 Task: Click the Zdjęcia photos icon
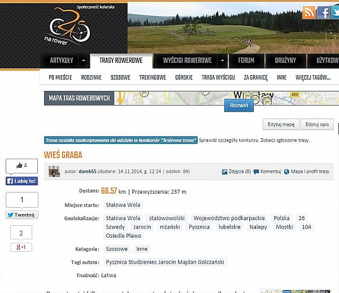[225, 172]
